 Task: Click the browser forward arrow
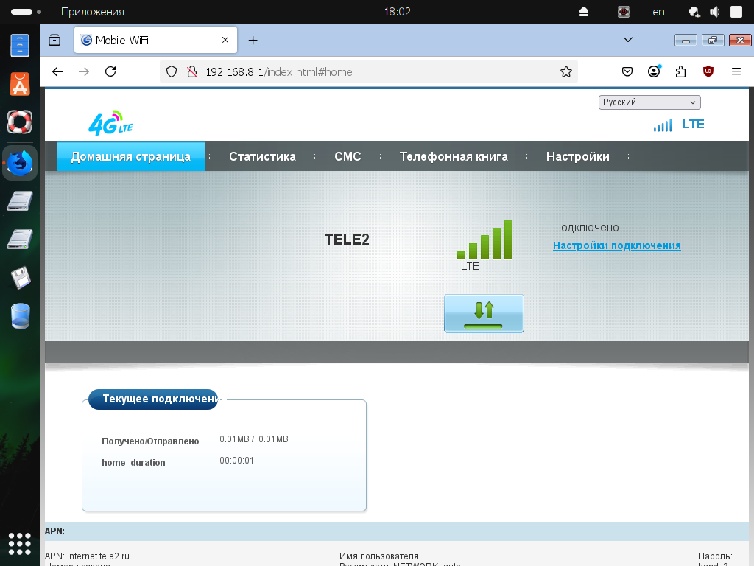click(x=84, y=71)
